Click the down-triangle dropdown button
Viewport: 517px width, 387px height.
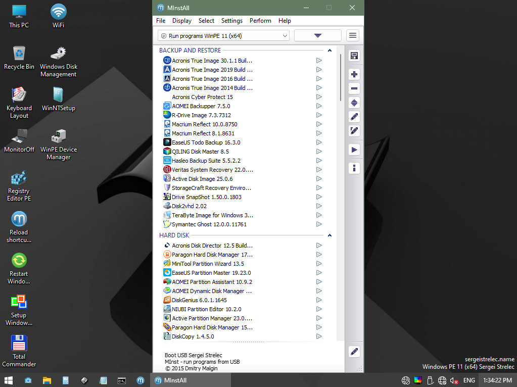[x=317, y=35]
